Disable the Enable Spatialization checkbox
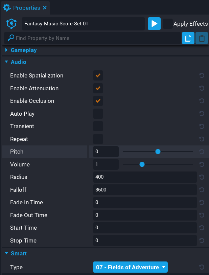This screenshot has width=209, height=275. [98, 75]
